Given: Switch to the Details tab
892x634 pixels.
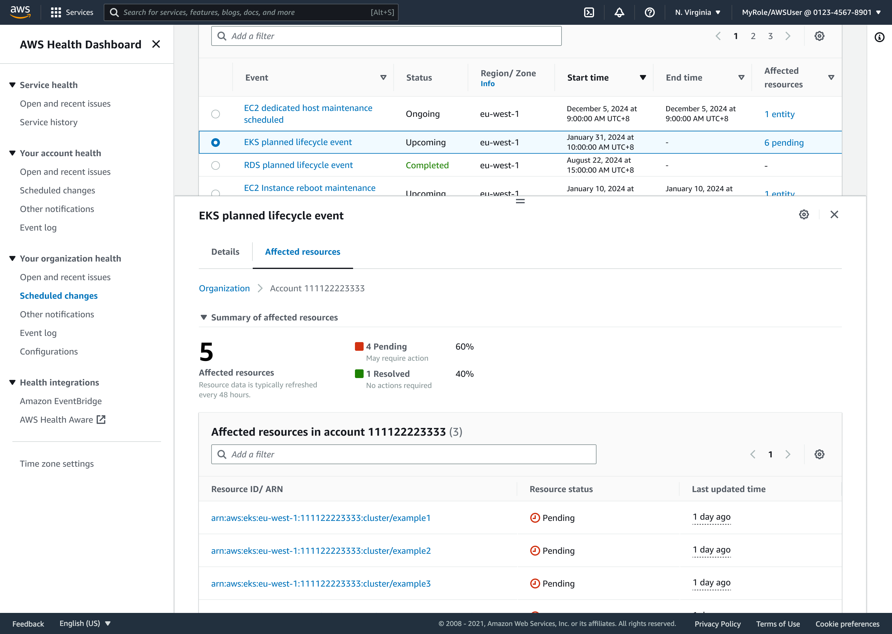Looking at the screenshot, I should click(x=225, y=252).
